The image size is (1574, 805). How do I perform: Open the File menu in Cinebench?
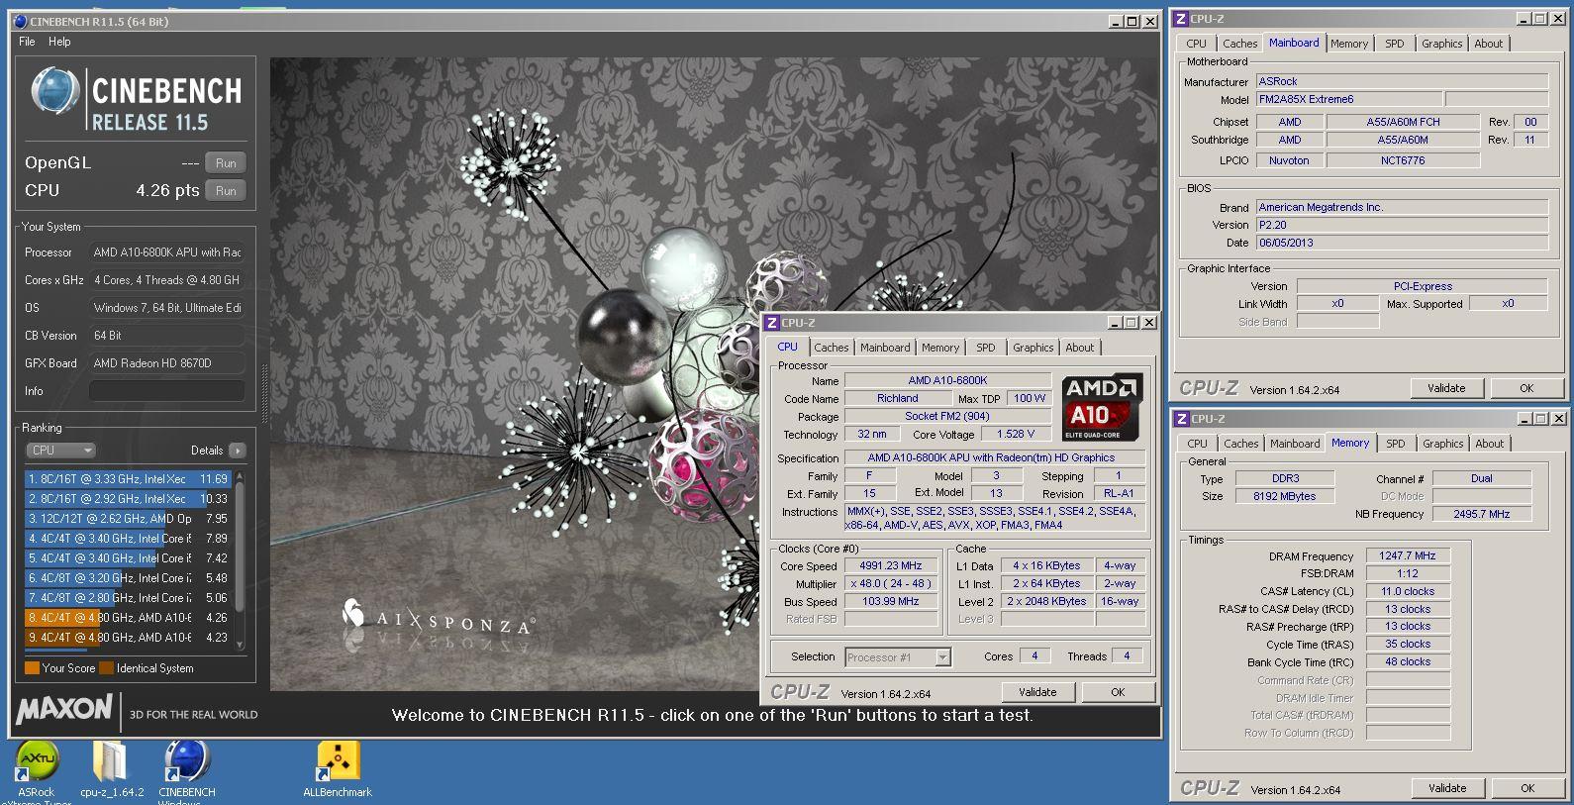(x=27, y=42)
